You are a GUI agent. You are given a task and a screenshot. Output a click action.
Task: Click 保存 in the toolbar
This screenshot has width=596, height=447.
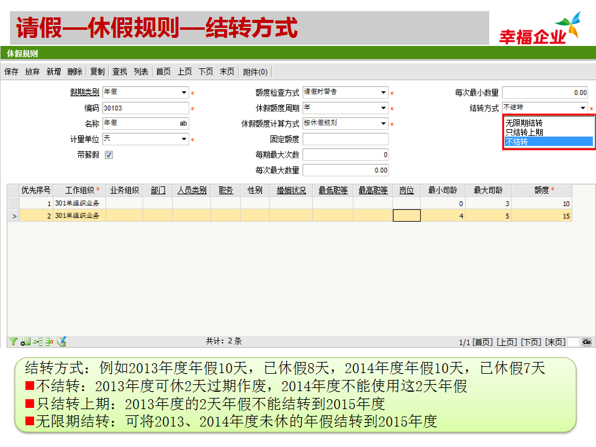pos(11,72)
